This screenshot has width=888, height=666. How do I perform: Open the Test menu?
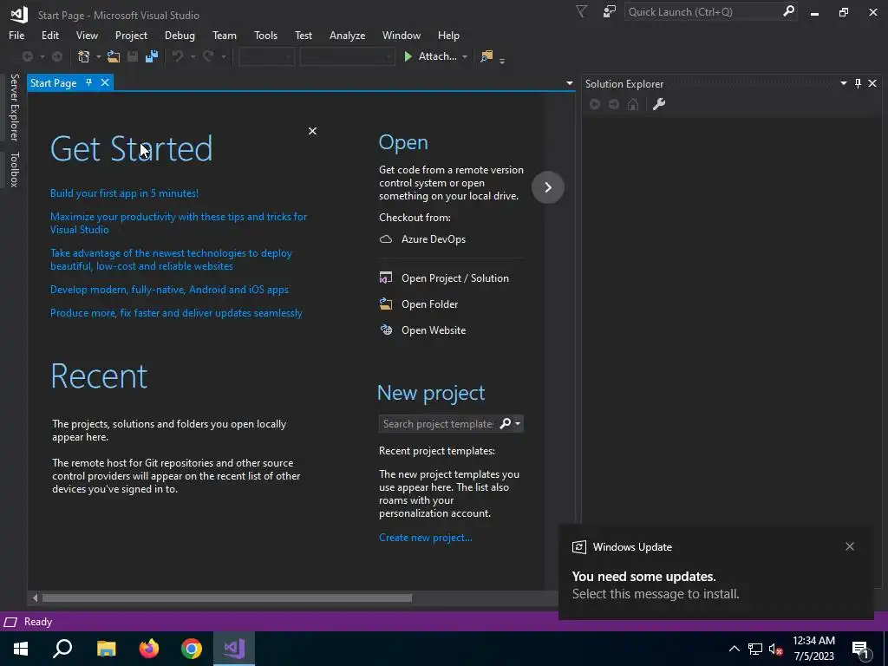(x=303, y=35)
